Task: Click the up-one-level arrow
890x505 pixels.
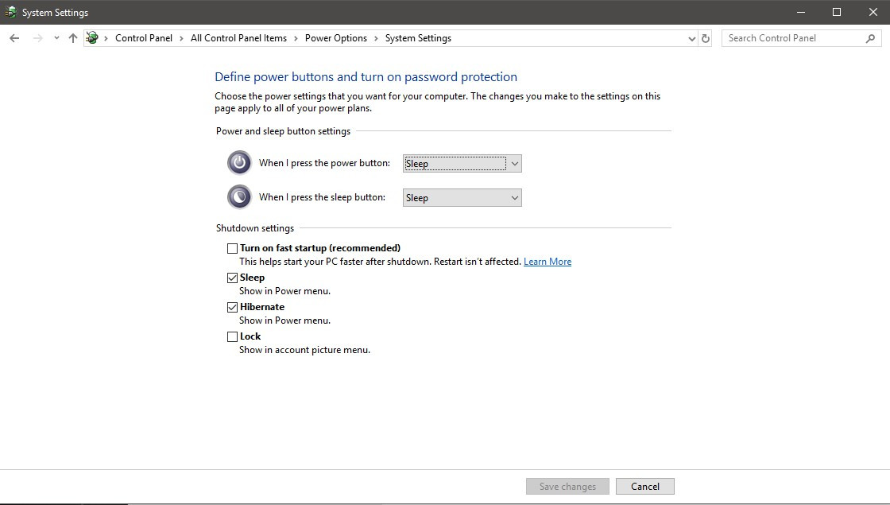Action: point(72,37)
